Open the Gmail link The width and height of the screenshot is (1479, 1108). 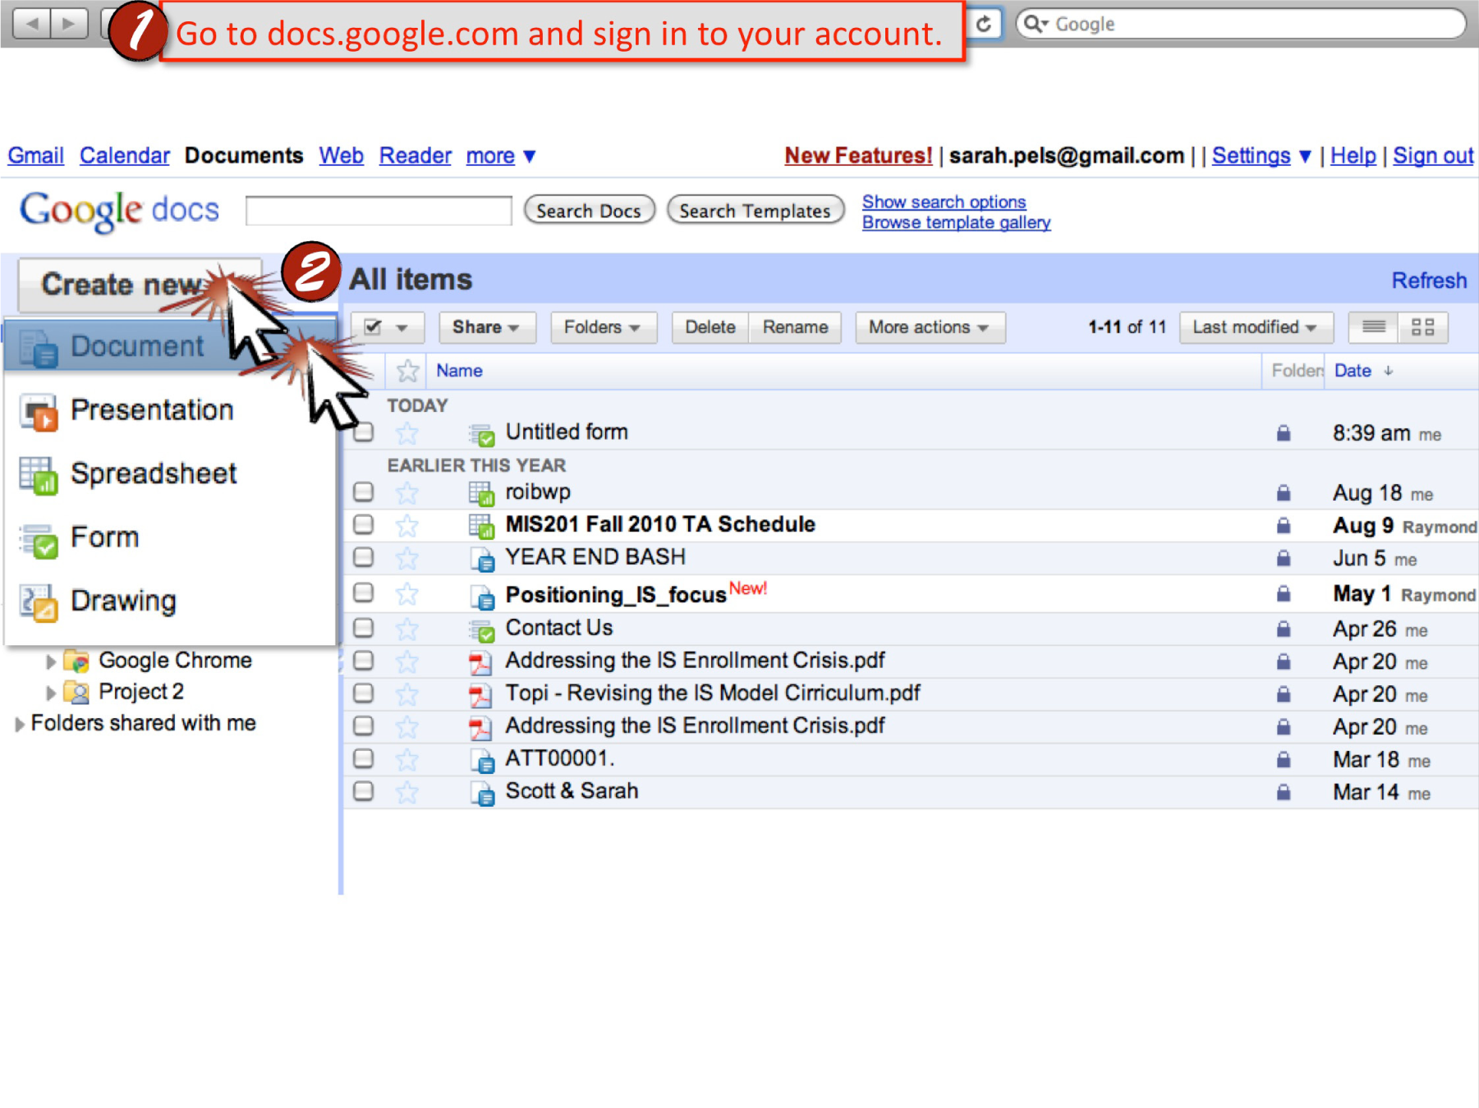click(x=35, y=156)
